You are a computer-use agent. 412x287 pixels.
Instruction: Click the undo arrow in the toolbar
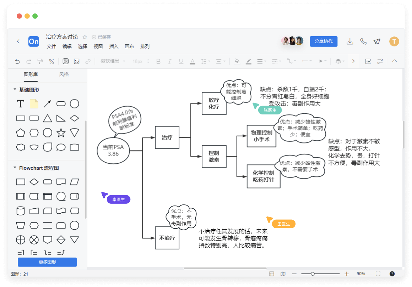pyautogui.click(x=17, y=61)
